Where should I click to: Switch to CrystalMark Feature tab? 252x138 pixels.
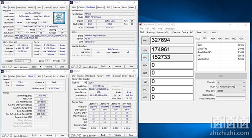pyautogui.click(x=176, y=33)
